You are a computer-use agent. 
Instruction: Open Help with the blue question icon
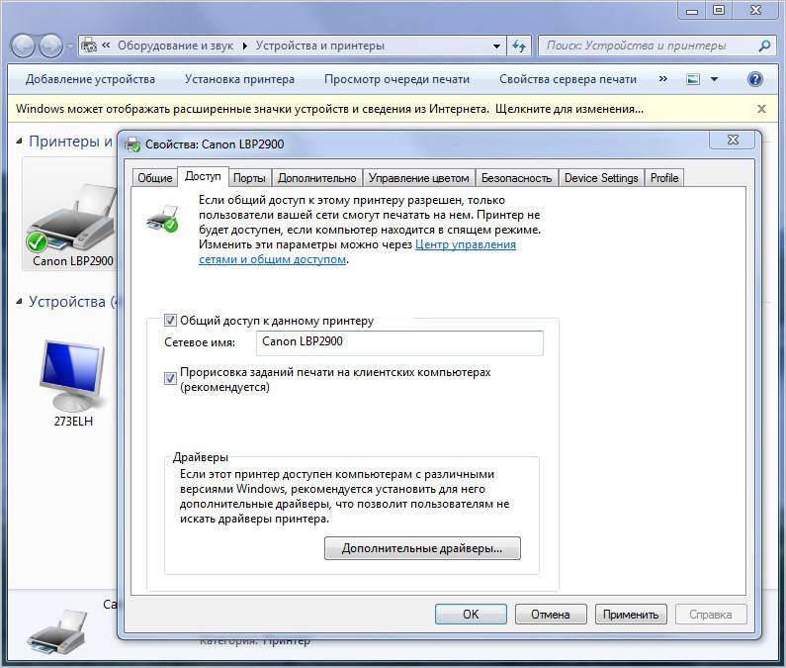[755, 79]
